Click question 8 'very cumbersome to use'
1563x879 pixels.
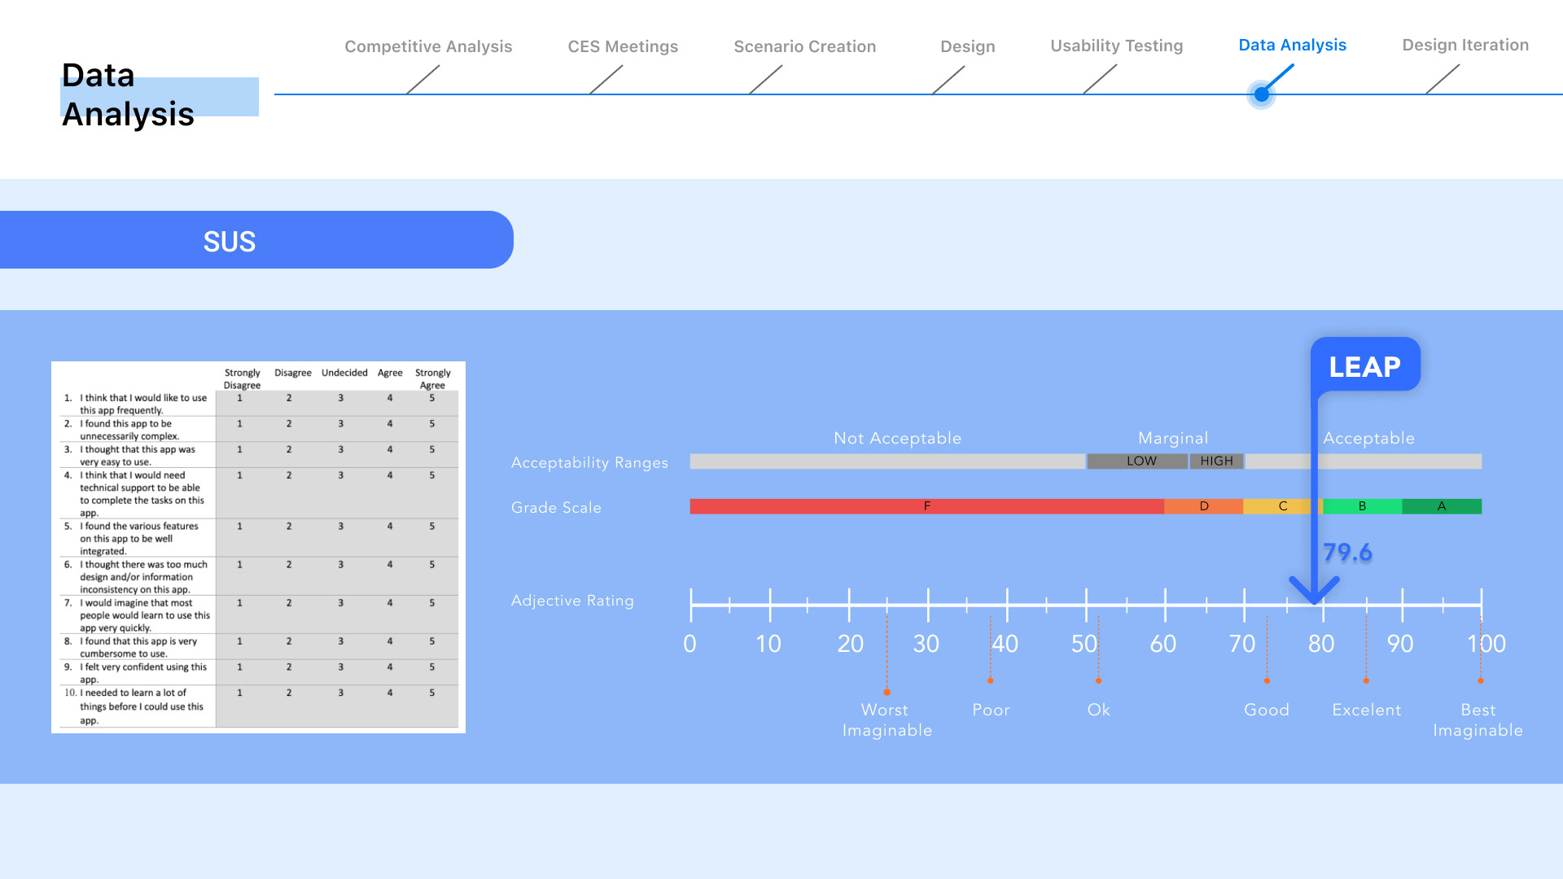pyautogui.click(x=138, y=647)
